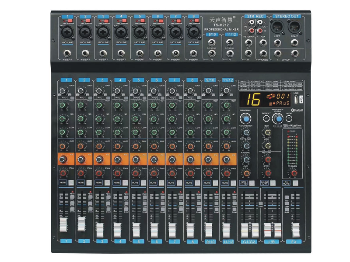Click the channel 5 GAIN knob
Screen dimensions: 350x262
(x=136, y=91)
